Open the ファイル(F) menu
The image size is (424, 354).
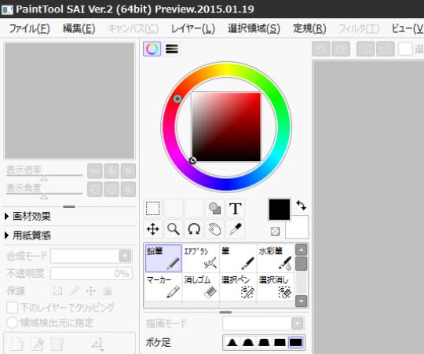pos(30,28)
